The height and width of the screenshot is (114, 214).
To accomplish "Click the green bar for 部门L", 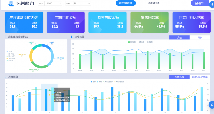I will pyautogui.click(x=204, y=60).
